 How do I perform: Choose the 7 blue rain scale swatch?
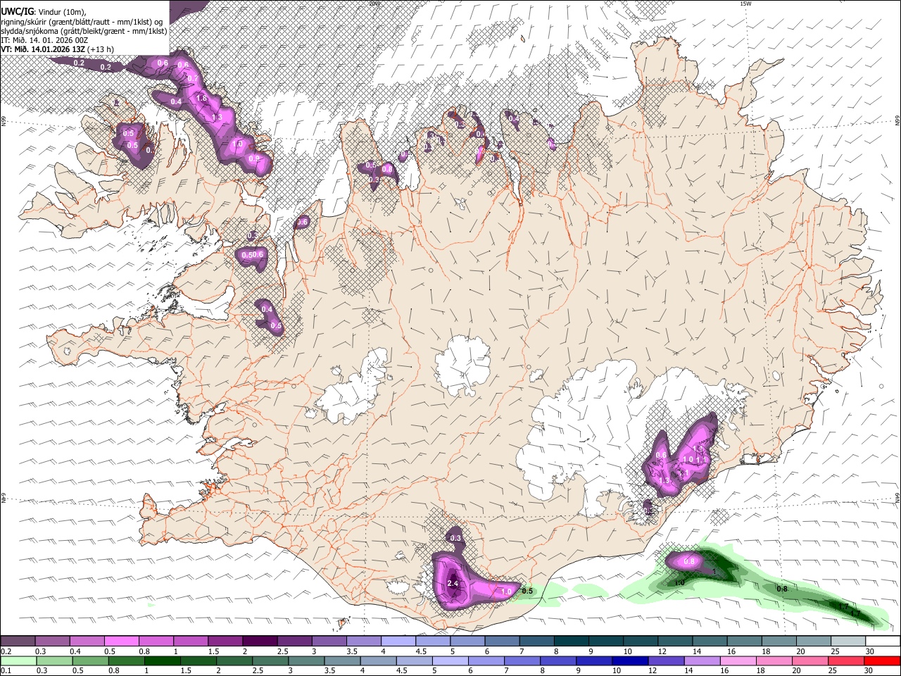coord(522,661)
